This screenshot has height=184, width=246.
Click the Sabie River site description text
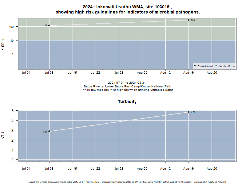click(x=127, y=86)
